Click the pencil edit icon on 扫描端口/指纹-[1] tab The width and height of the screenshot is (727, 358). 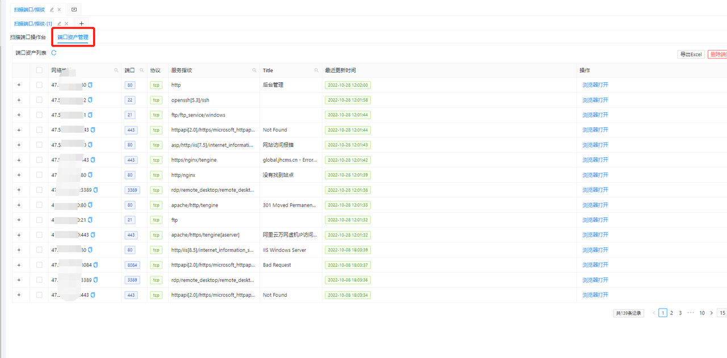tap(59, 24)
